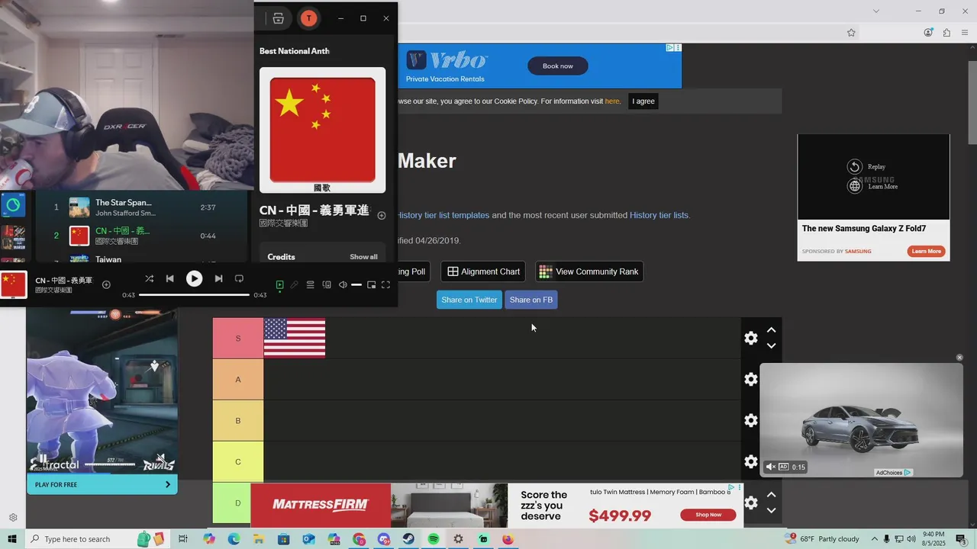The image size is (977, 549).
Task: Click Share on Twitter
Action: [x=469, y=300]
